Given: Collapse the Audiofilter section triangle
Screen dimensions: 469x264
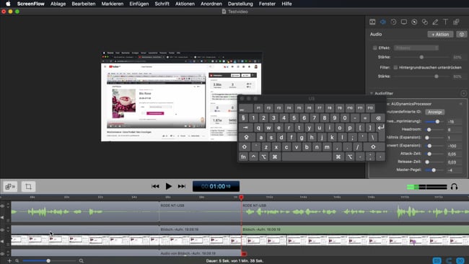Looking at the screenshot, I should 371,94.
